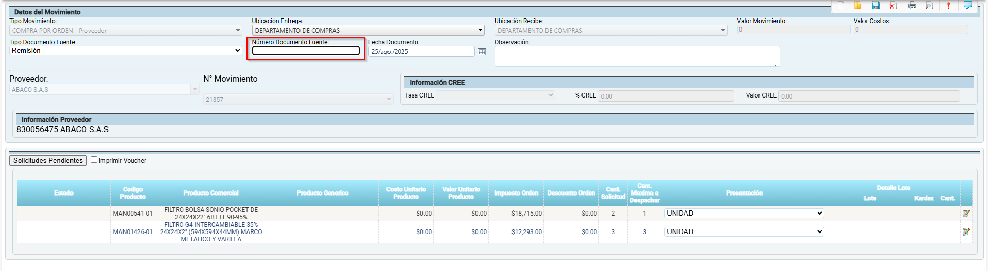
Task: Click the printer icon
Action: 912,6
